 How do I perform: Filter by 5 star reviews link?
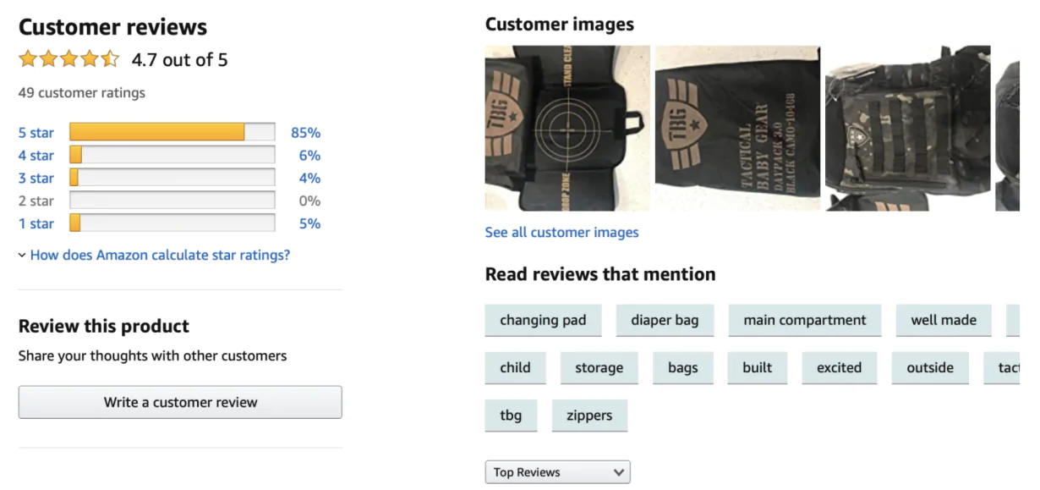(x=36, y=132)
